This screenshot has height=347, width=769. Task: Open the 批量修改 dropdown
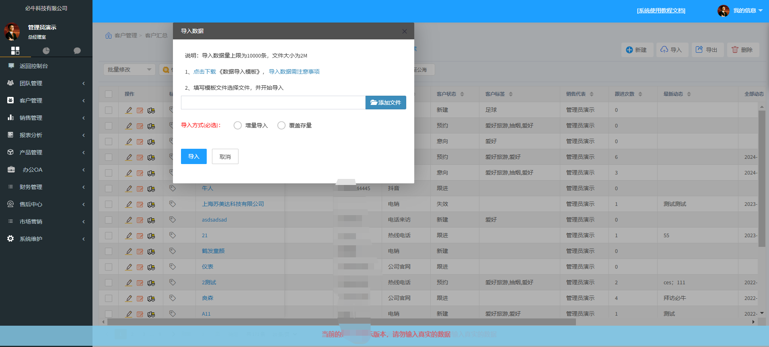pos(129,70)
